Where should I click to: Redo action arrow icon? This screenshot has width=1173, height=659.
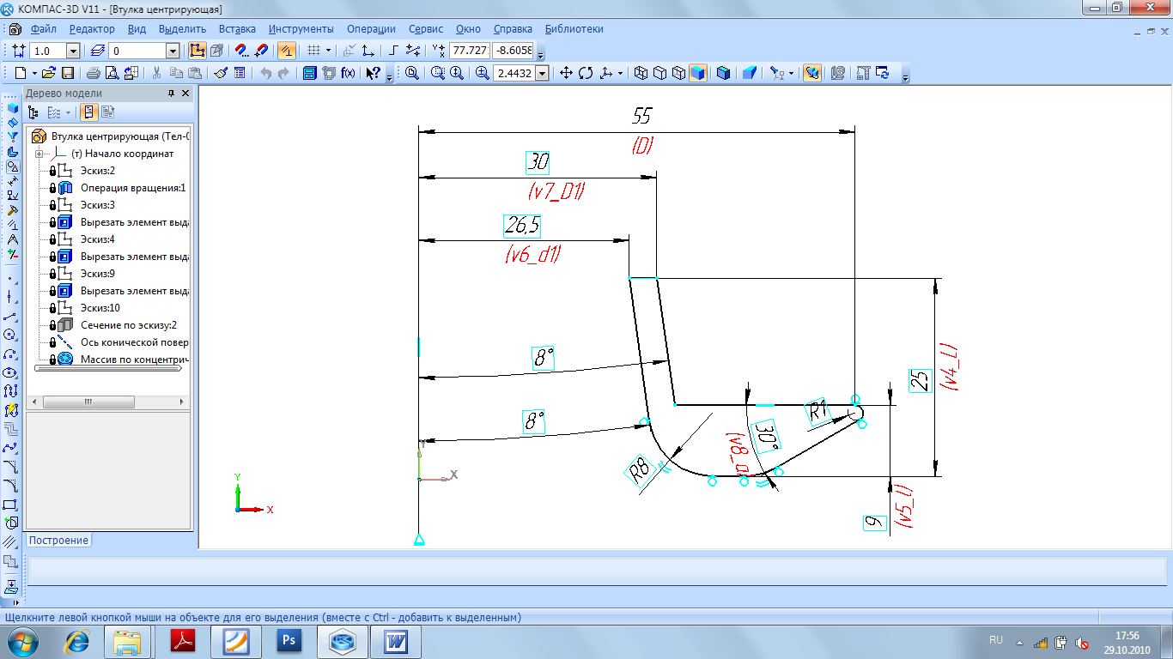[x=283, y=74]
